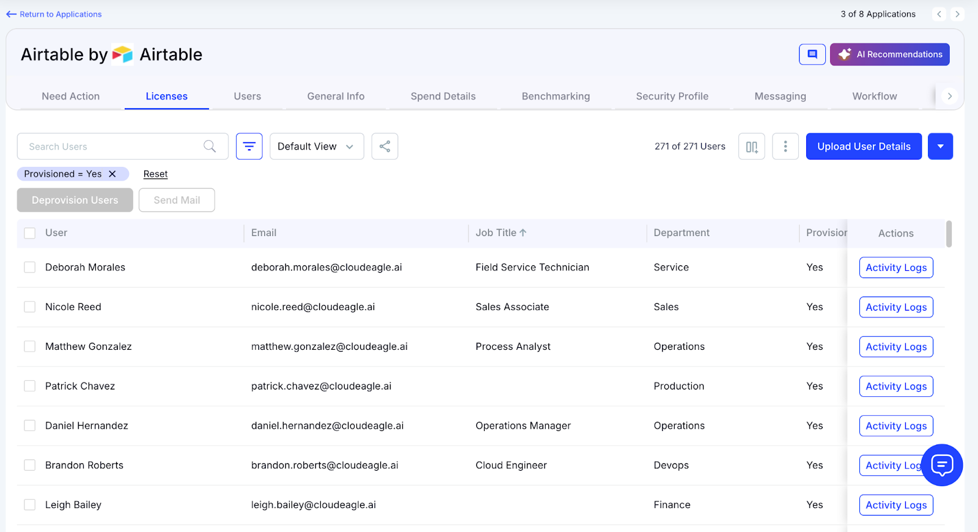This screenshot has width=978, height=532.
Task: Select the Deborah Morales checkbox
Action: [x=29, y=267]
